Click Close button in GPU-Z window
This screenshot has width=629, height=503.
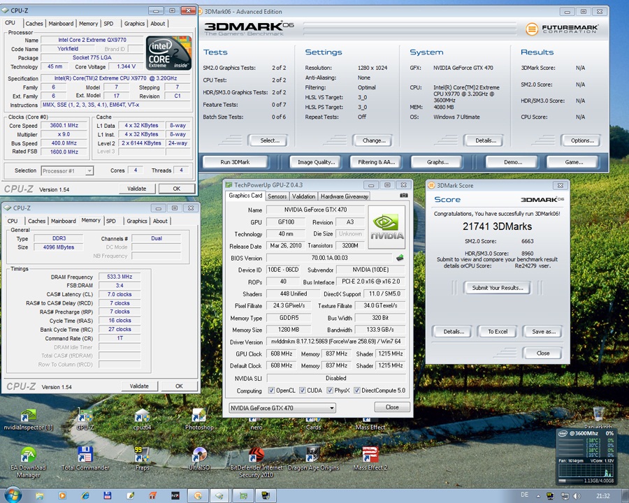click(x=392, y=407)
